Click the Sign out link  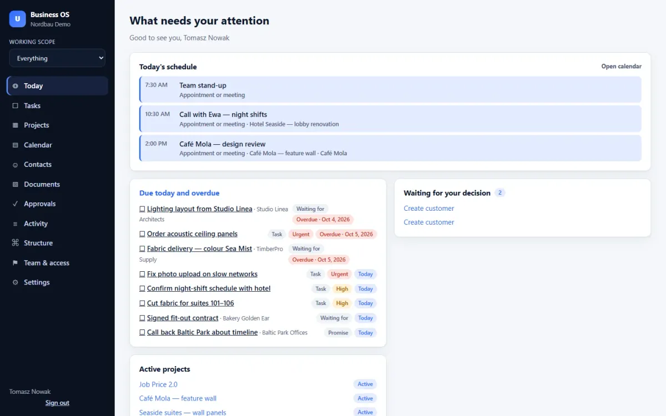pyautogui.click(x=57, y=403)
